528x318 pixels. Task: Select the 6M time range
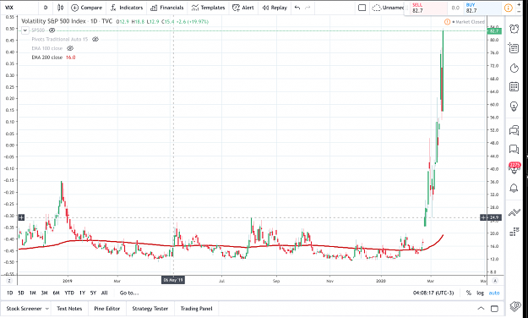pyautogui.click(x=56, y=293)
